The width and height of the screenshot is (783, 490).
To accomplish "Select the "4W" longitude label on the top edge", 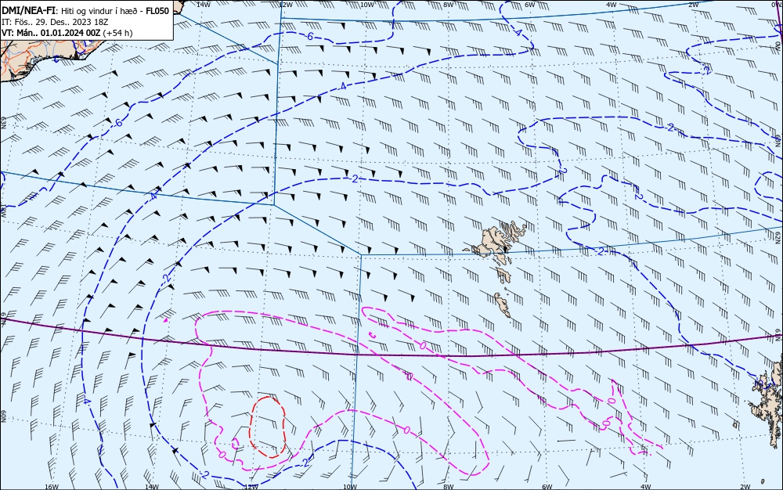I will point(612,4).
